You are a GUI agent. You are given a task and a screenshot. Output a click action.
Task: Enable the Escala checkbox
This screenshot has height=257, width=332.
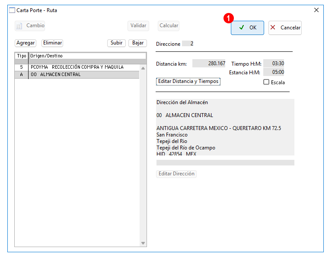click(x=266, y=82)
